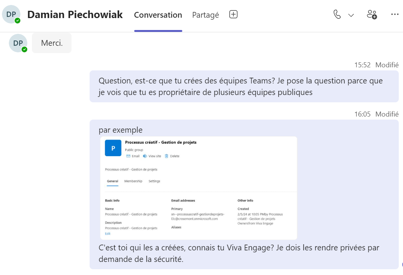Open Damian Piechowiak's name in header
Viewport: 403px width, 275px height.
point(75,15)
